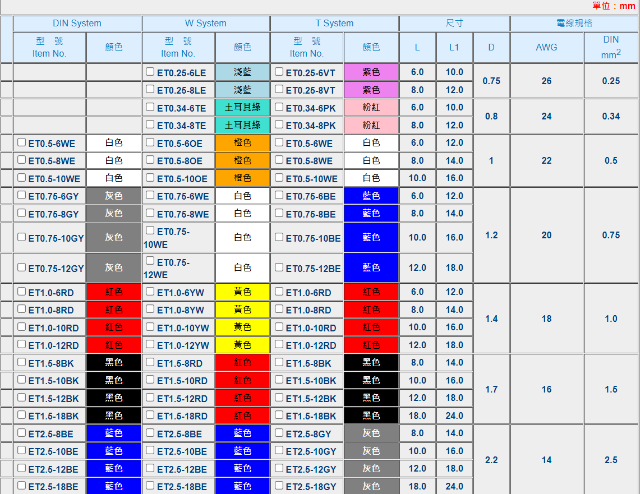Screen dimensions: 640x494
Task: Check the ET0.25-6LE checkbox
Action: click(x=150, y=72)
